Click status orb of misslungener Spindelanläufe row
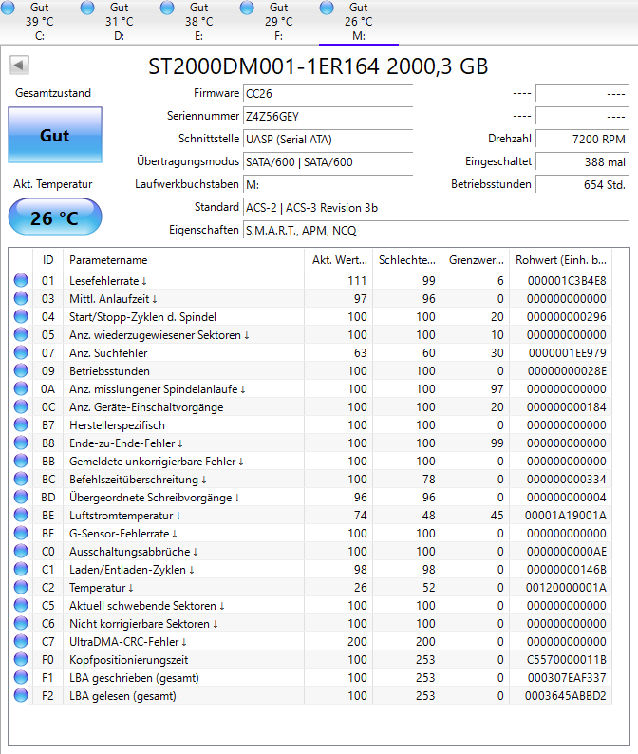 [21, 388]
